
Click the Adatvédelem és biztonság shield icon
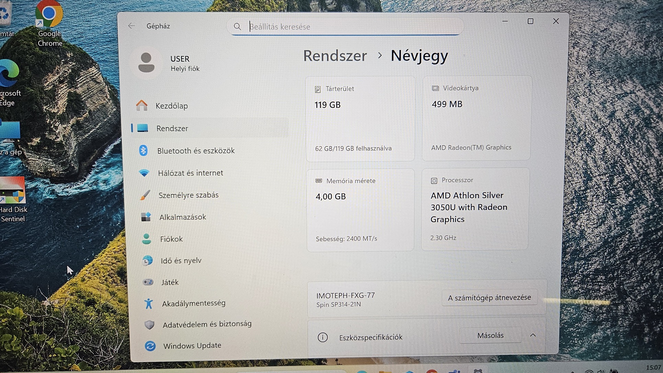[x=149, y=325]
